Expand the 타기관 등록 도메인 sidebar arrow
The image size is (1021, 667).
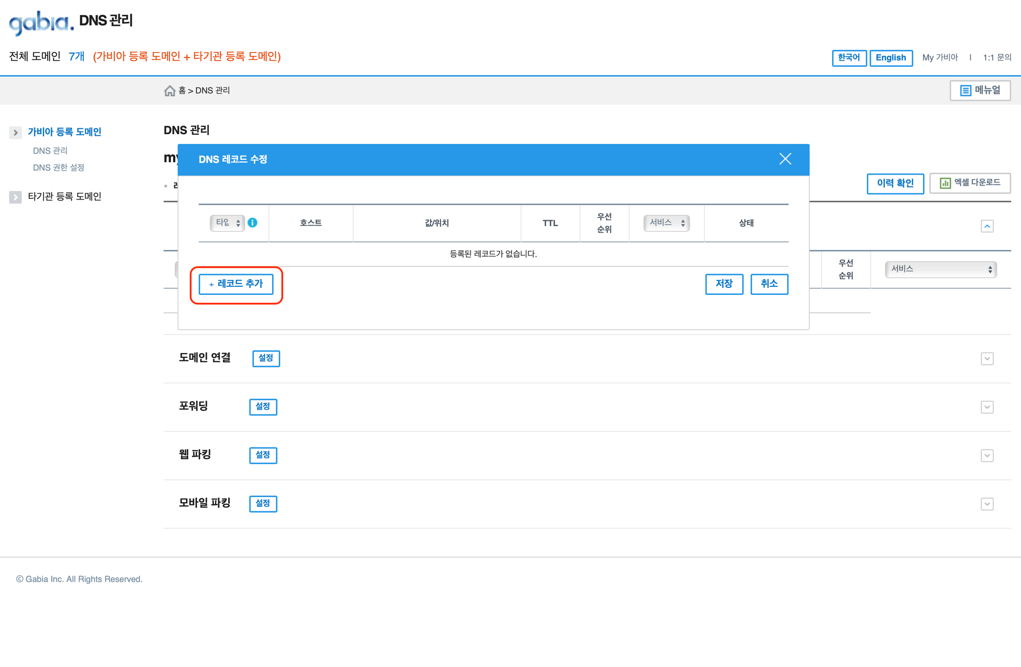coord(15,197)
